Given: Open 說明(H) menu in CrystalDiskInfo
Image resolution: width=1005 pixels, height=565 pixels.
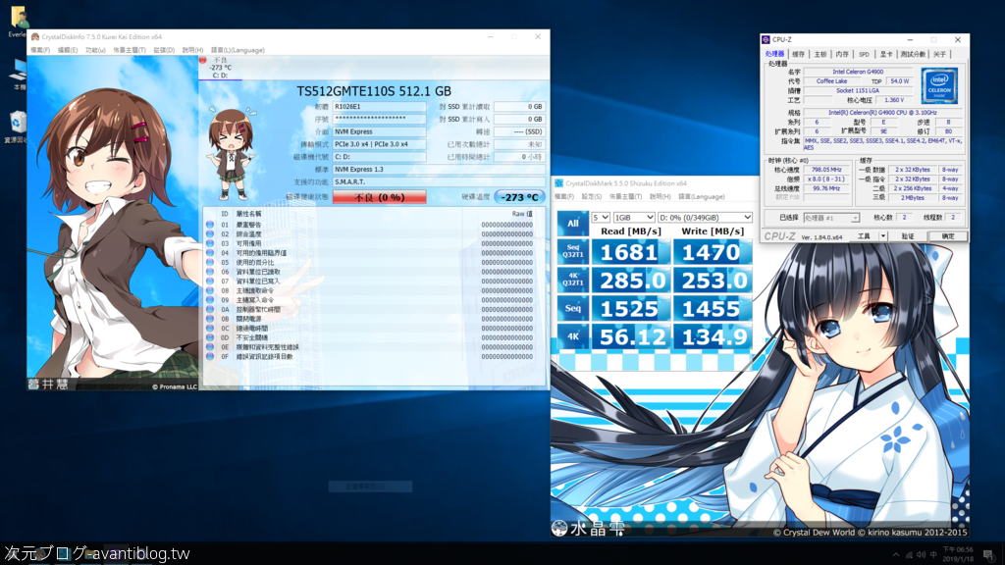Looking at the screenshot, I should tap(192, 50).
